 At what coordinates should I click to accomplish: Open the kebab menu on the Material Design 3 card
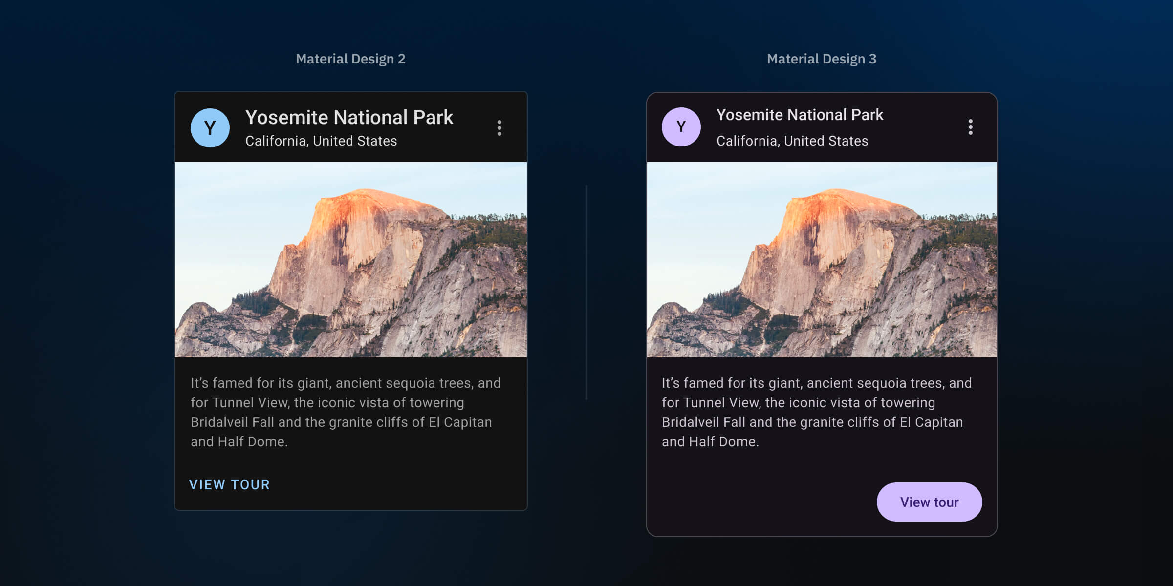pos(970,127)
